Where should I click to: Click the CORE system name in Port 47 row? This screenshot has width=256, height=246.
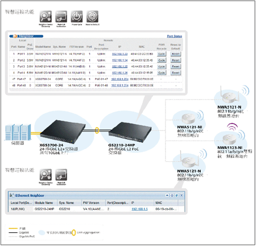tap(59, 79)
